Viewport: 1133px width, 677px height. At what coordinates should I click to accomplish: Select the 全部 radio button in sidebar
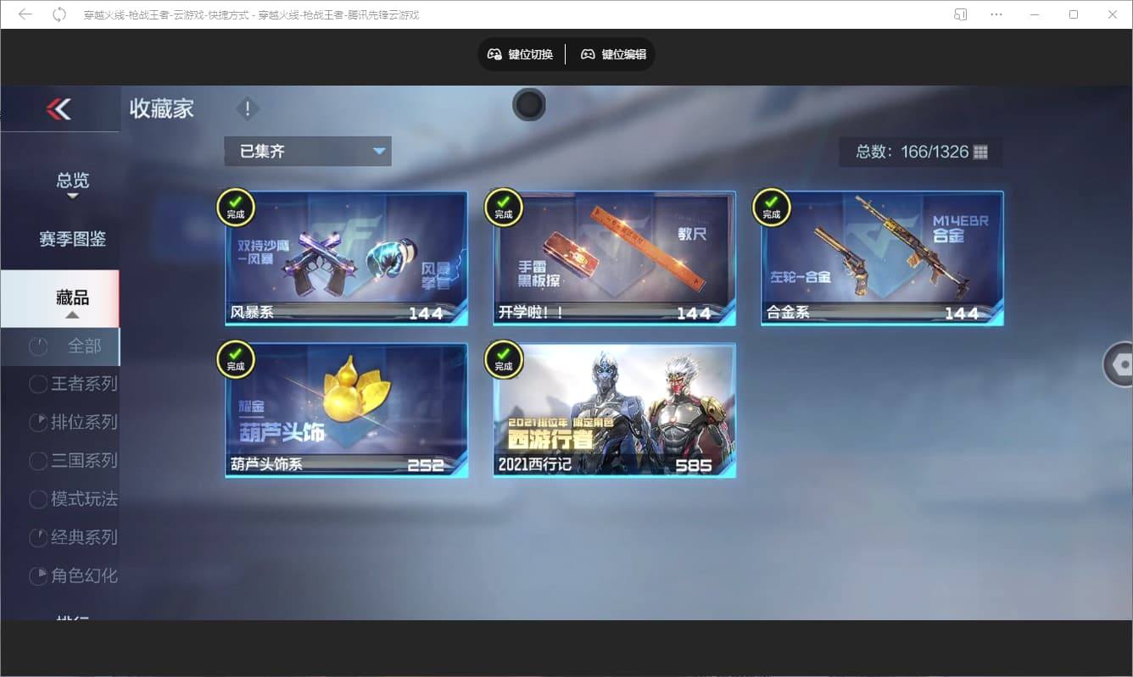pos(38,347)
